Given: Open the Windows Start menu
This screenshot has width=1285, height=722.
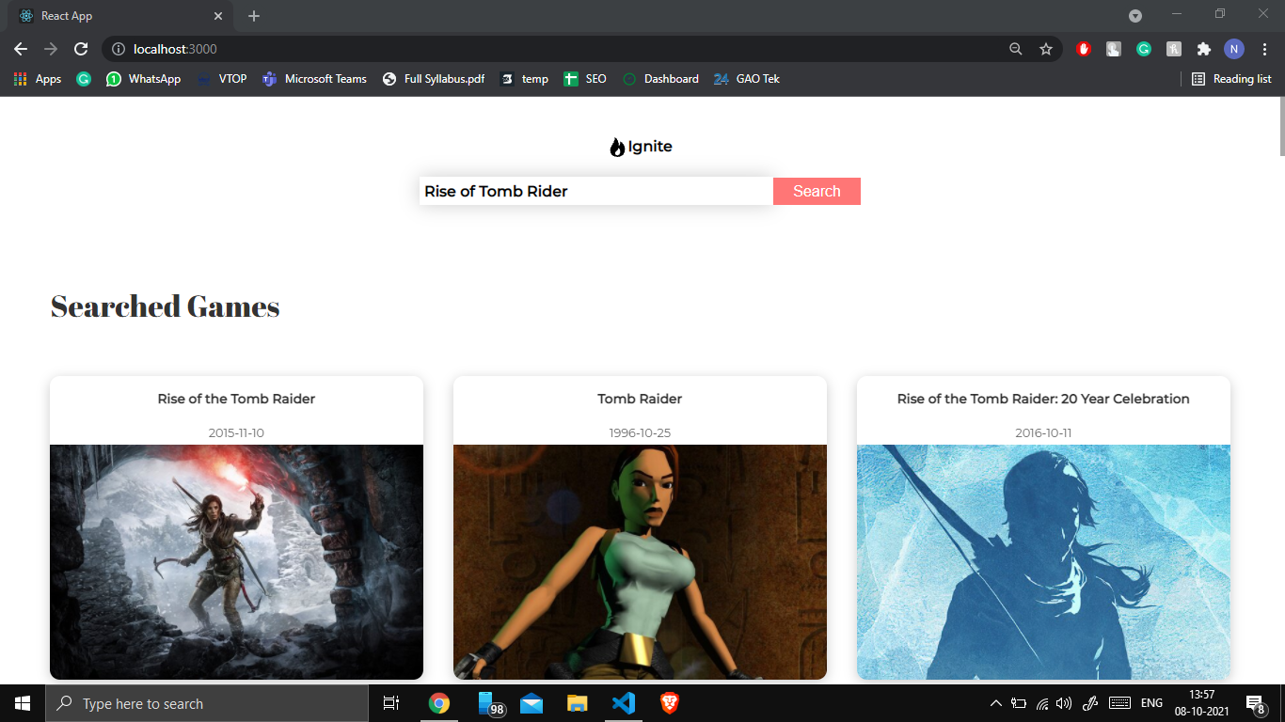Looking at the screenshot, I should coord(23,703).
